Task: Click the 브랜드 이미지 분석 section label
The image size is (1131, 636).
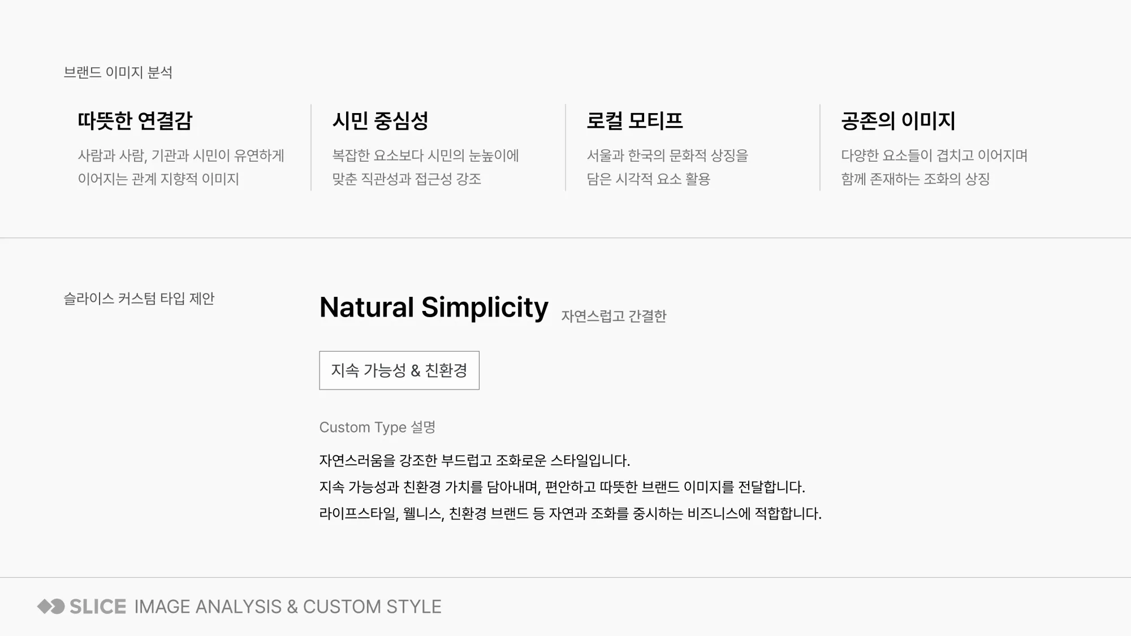Action: click(118, 72)
